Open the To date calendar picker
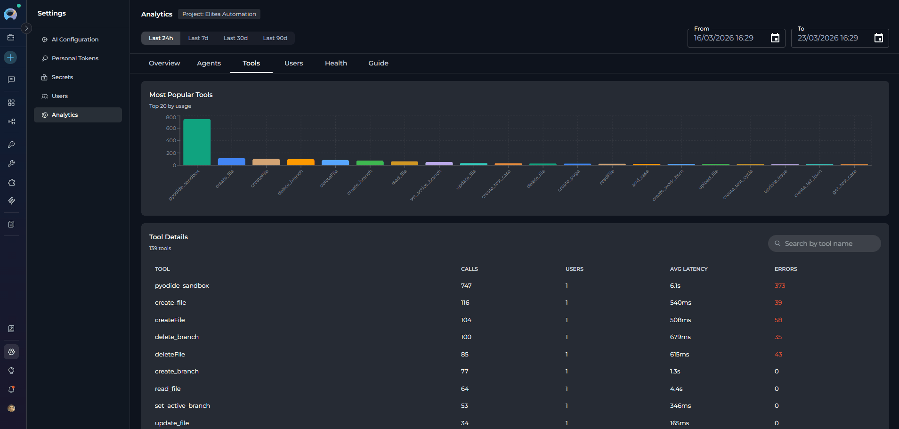 878,38
